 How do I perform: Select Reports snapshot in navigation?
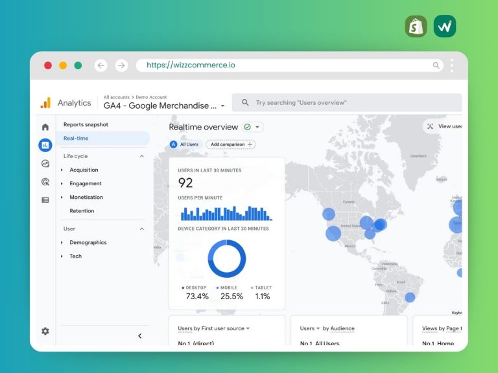(x=86, y=124)
